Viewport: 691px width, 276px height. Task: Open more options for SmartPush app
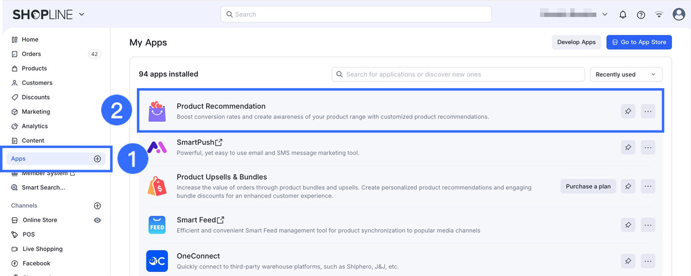coord(648,147)
